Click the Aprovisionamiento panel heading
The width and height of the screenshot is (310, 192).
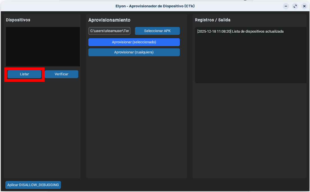coord(109,20)
